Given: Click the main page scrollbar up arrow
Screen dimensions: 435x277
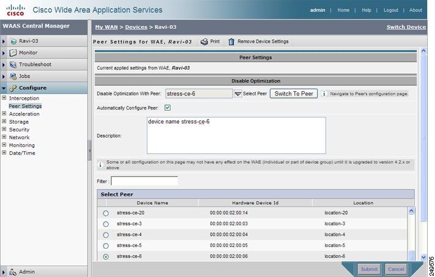Looking at the screenshot, I should (x=423, y=51).
